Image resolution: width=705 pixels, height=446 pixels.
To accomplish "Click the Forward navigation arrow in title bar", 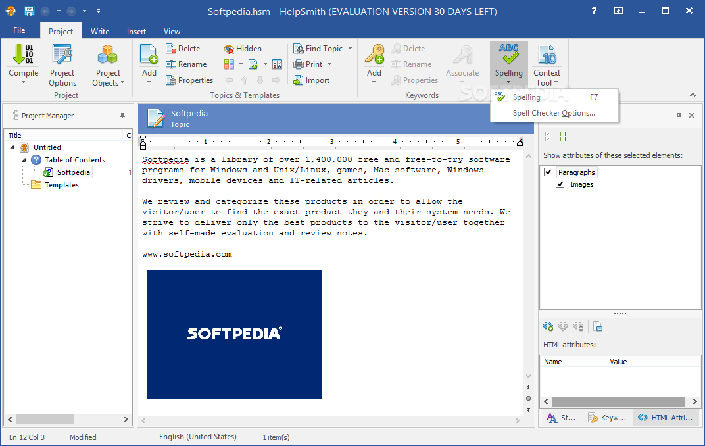I will coord(71,11).
